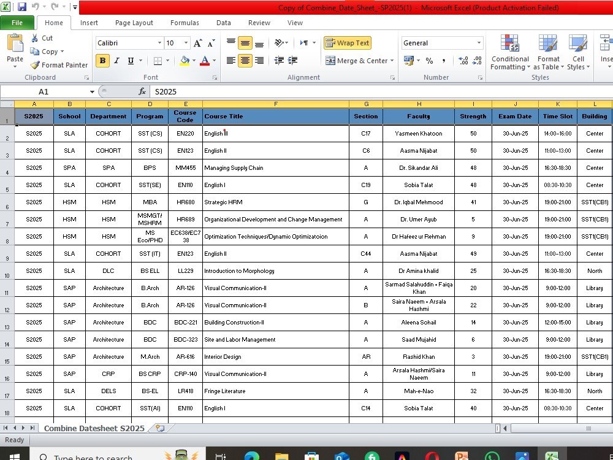Apply Percent Style format
Screen dimensions: 613x460
(429, 61)
